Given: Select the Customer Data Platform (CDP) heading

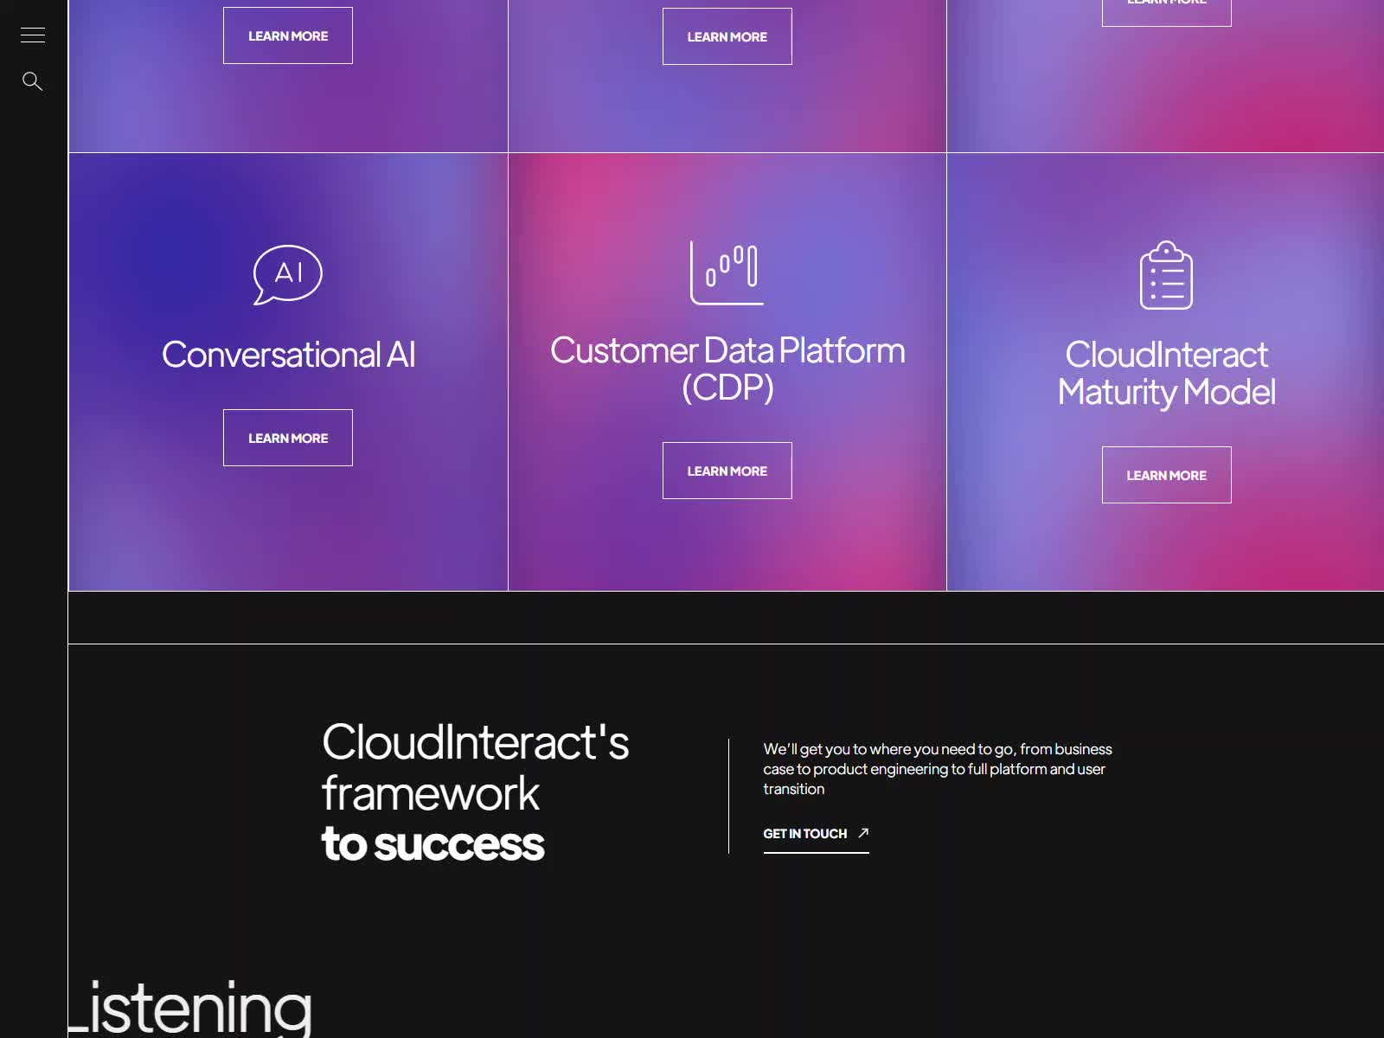Looking at the screenshot, I should pos(727,368).
